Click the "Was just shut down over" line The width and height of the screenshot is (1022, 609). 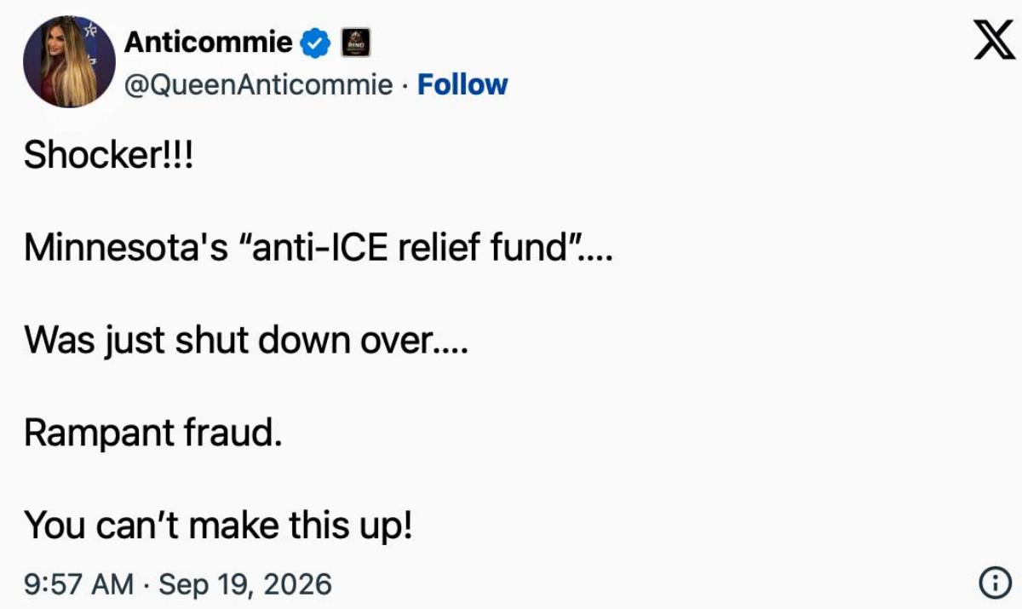click(x=245, y=341)
